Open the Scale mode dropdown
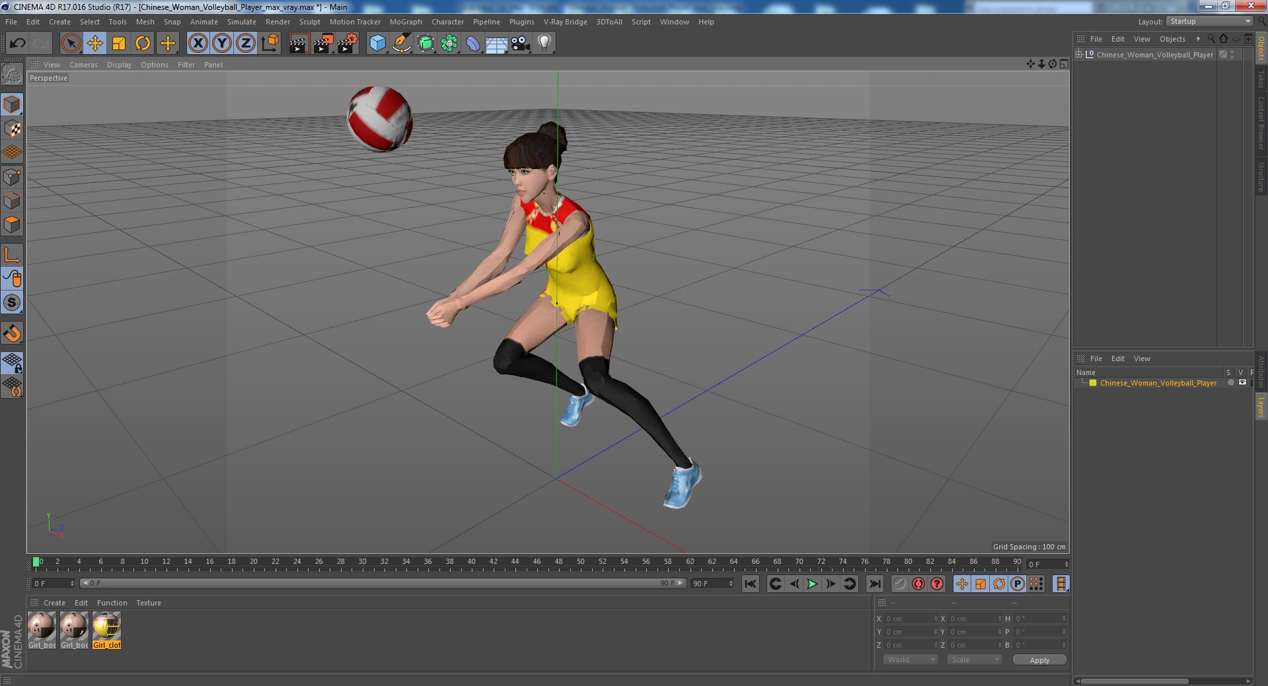Viewport: 1268px width, 686px height. [974, 660]
